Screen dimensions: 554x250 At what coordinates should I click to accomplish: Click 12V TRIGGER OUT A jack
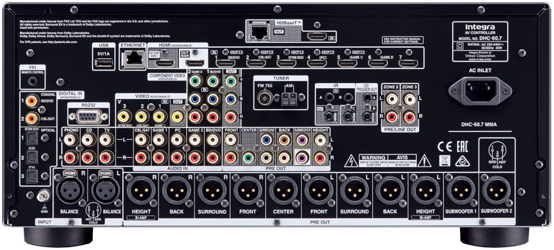click(368, 97)
